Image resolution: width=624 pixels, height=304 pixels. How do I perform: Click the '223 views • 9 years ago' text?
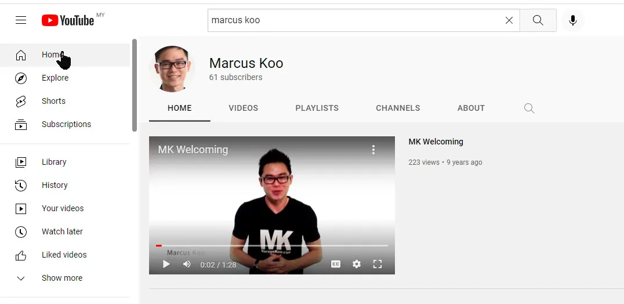coord(445,162)
